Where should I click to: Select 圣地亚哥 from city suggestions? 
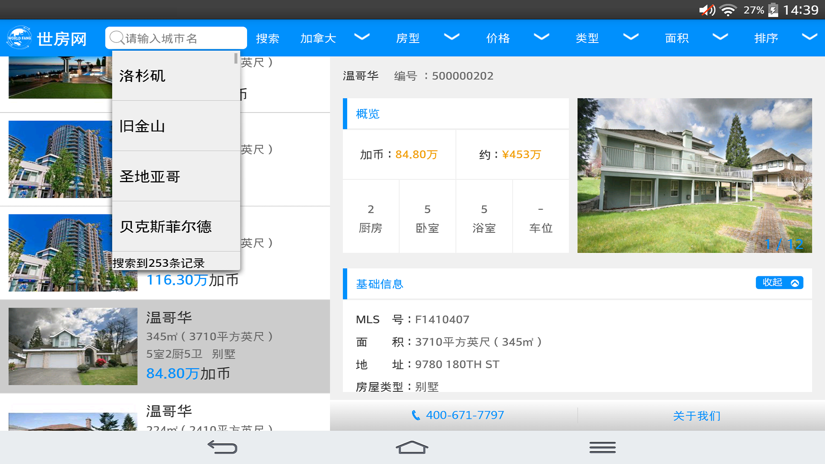click(176, 176)
